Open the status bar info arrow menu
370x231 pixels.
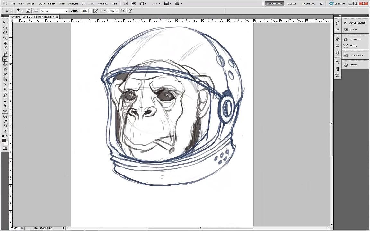tap(64, 228)
